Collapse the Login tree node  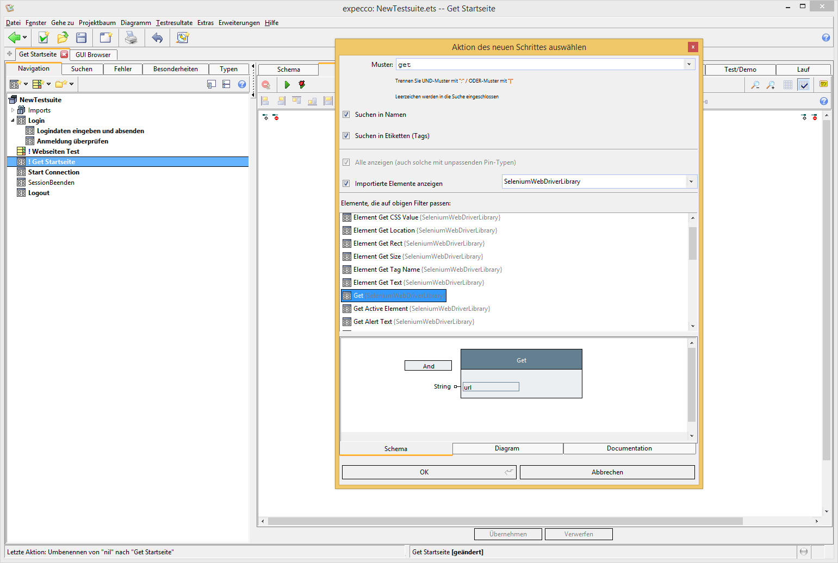click(13, 121)
